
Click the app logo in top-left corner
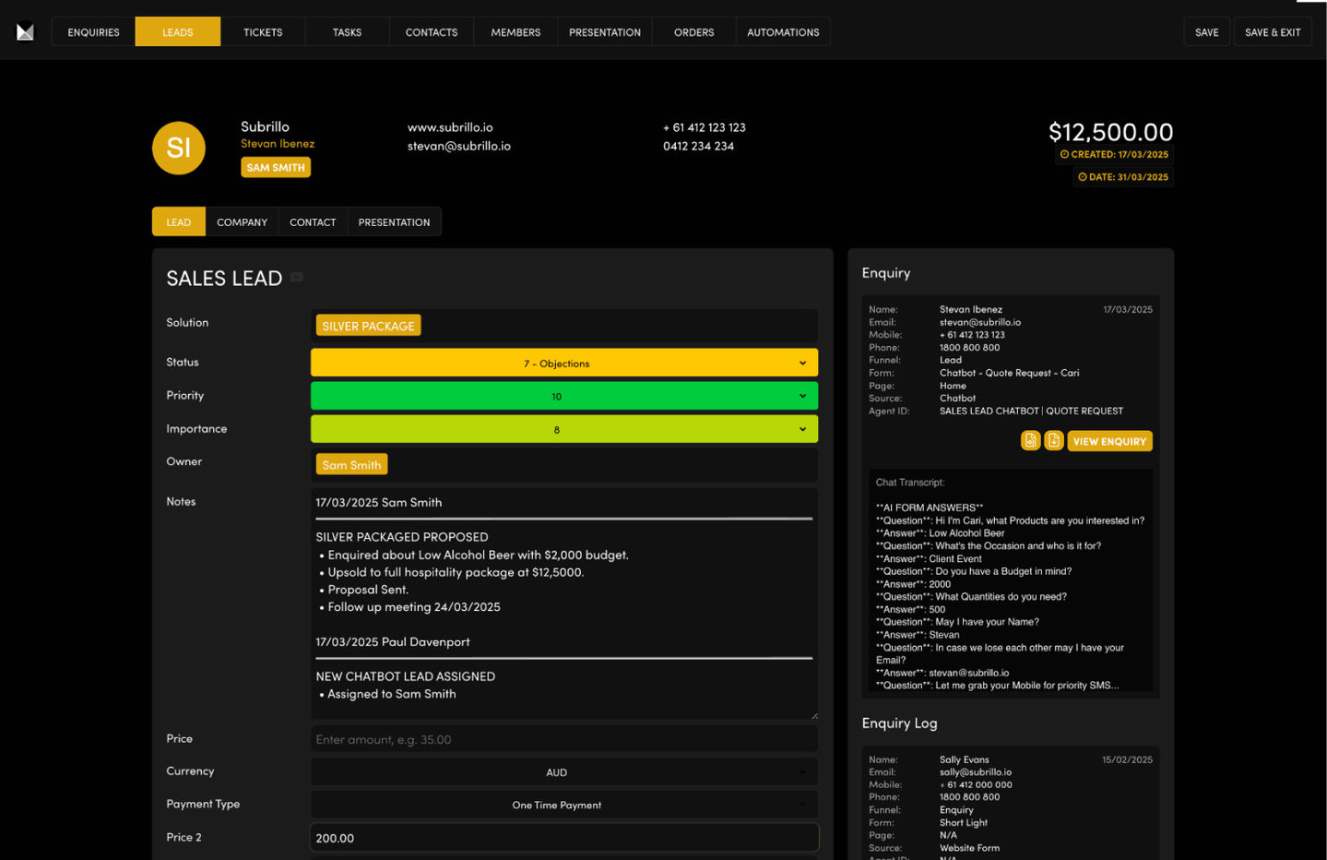(25, 32)
